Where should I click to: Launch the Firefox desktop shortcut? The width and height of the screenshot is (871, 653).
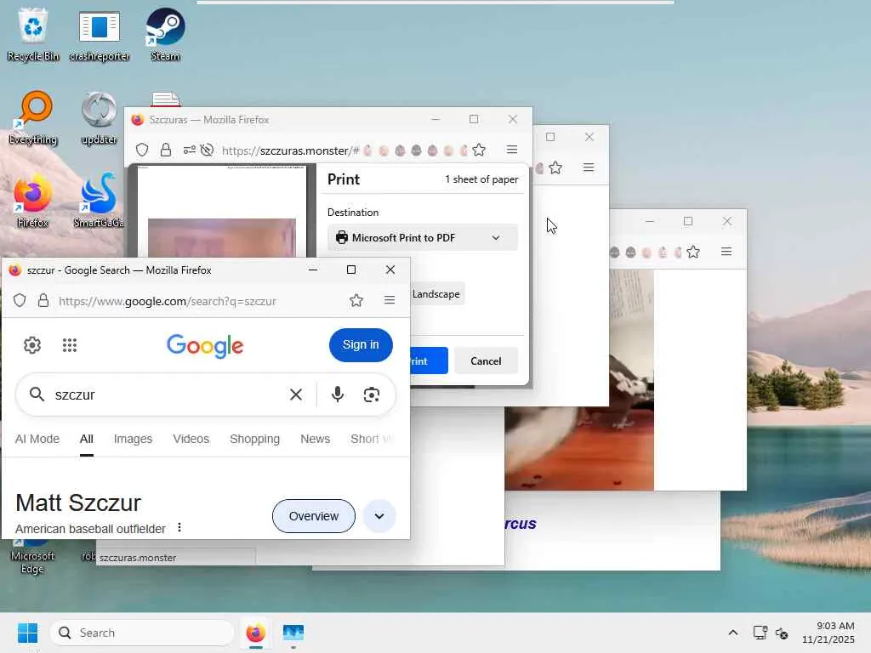[33, 201]
